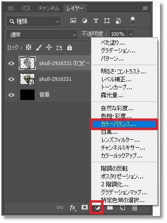Click the lock transparent pixels icon
Viewport: 167px width, 223px height.
click(28, 47)
